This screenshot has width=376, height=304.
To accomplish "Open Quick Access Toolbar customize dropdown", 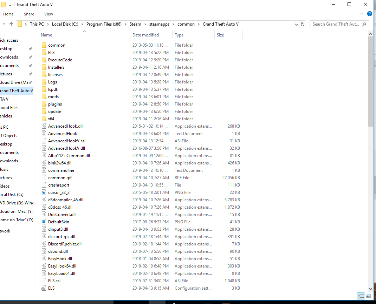I will point(10,5).
